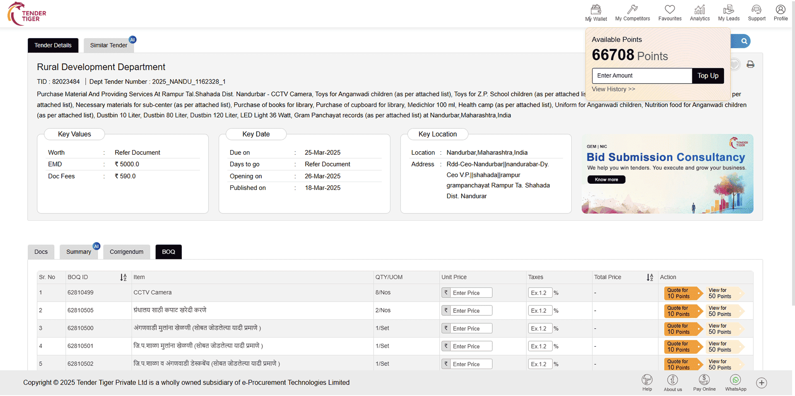Click the Top Up button
Viewport: 795px width, 396px height.
tap(708, 76)
